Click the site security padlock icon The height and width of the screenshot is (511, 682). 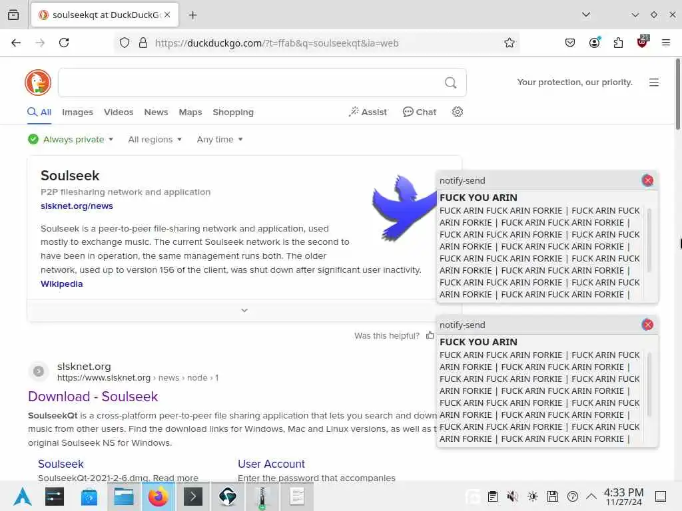pyautogui.click(x=143, y=43)
